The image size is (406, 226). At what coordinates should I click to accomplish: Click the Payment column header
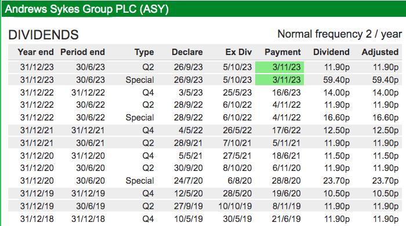282,52
